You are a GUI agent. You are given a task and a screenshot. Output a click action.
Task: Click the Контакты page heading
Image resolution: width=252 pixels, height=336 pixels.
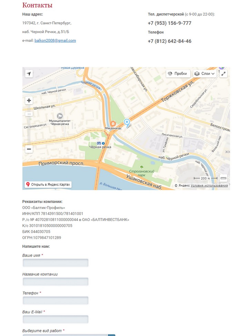click(37, 5)
